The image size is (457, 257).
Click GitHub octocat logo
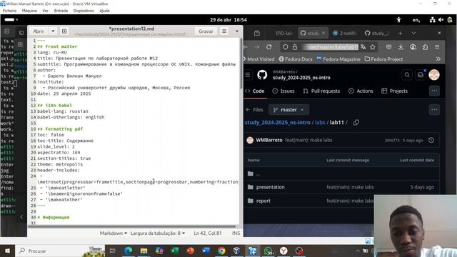tap(262, 75)
